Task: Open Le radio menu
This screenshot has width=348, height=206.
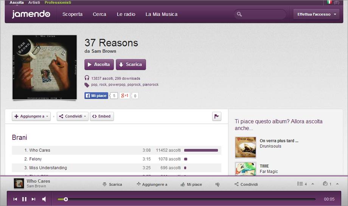Action: 126,14
